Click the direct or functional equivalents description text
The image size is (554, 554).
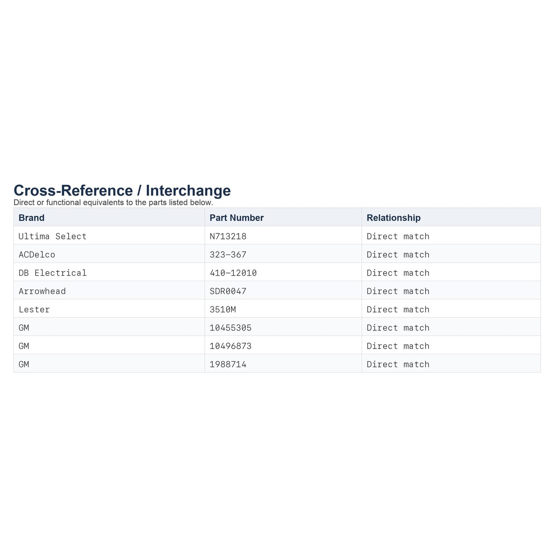[x=113, y=202]
